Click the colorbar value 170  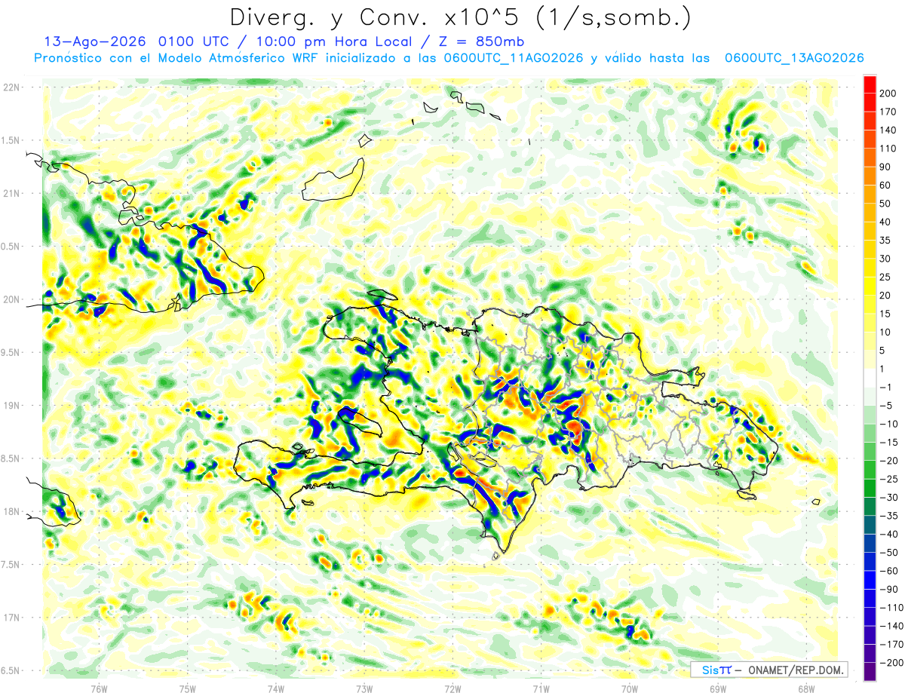889,112
